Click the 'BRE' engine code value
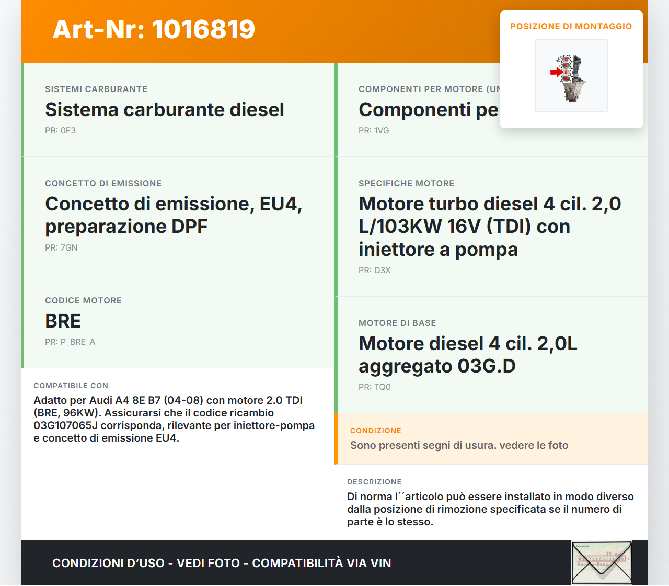 pos(63,321)
